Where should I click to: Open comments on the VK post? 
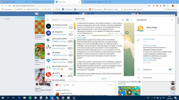click(65, 85)
